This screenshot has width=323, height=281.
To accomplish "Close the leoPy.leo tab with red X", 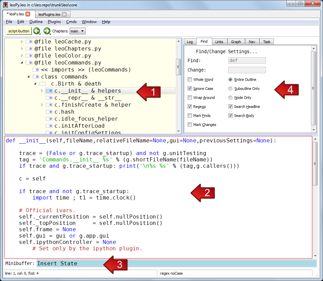I will 28,14.
